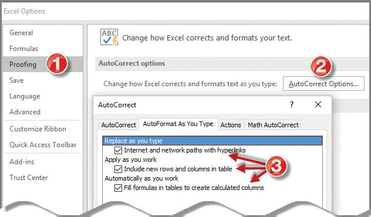Switch to the AutoCorrect tab
This screenshot has height=217, width=371.
pos(119,125)
